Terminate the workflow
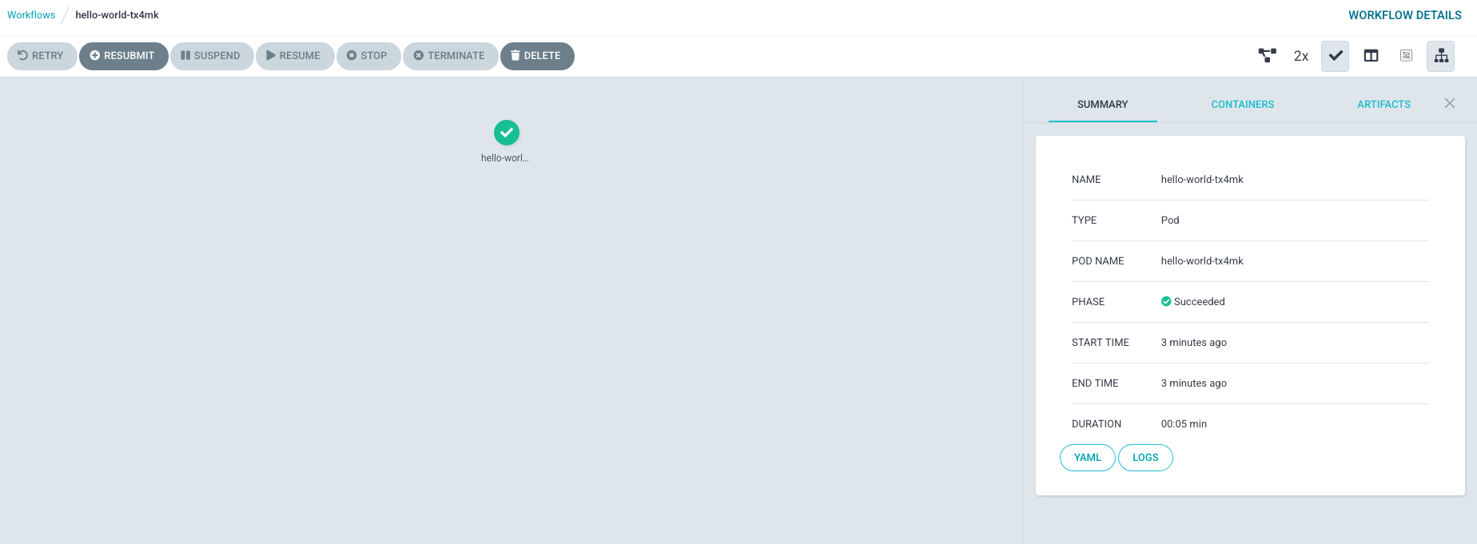 point(451,56)
